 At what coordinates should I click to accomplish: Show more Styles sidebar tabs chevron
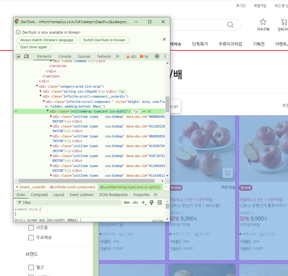(156, 195)
